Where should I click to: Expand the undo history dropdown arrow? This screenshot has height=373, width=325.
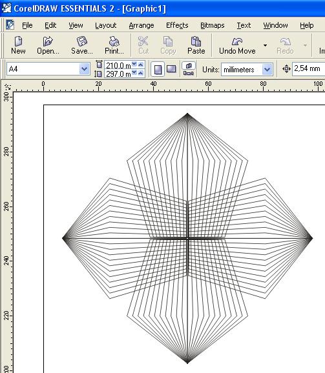tap(266, 45)
